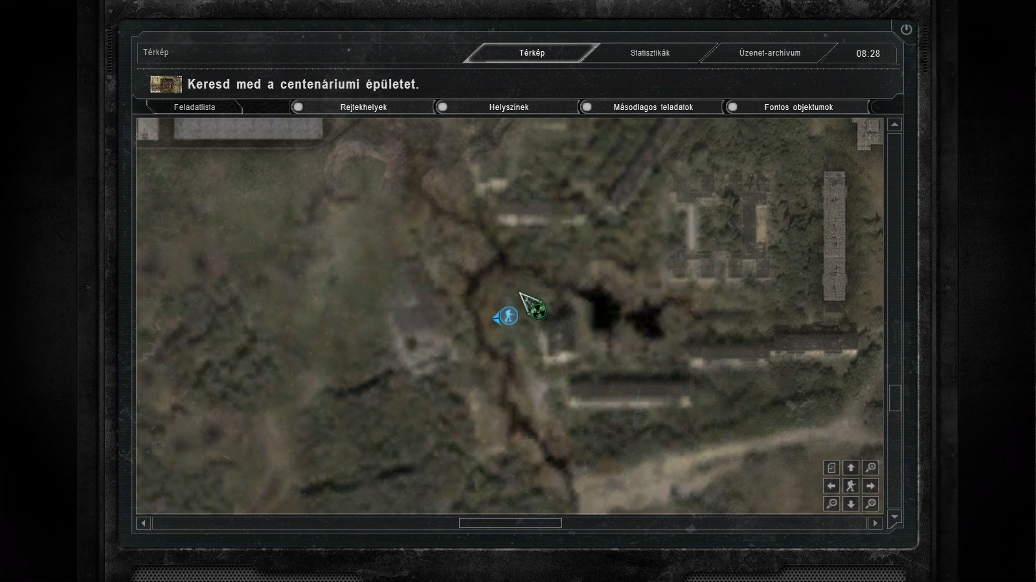1036x582 pixels.
Task: Zoom out with the minus magnifier button
Action: [831, 504]
